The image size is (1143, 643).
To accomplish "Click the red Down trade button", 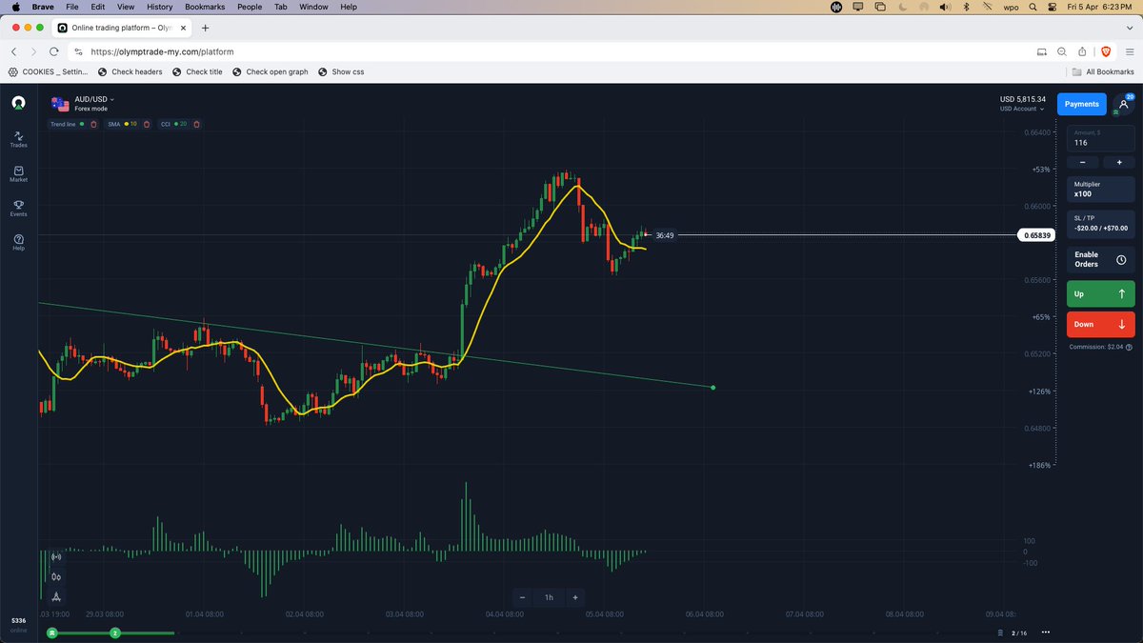I will pyautogui.click(x=1101, y=324).
